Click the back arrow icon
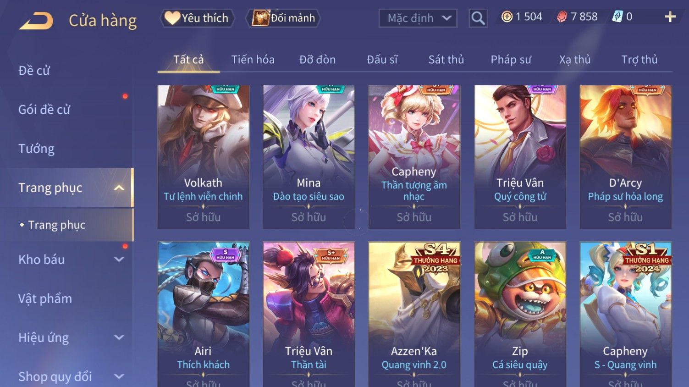This screenshot has width=689, height=387. (x=36, y=21)
